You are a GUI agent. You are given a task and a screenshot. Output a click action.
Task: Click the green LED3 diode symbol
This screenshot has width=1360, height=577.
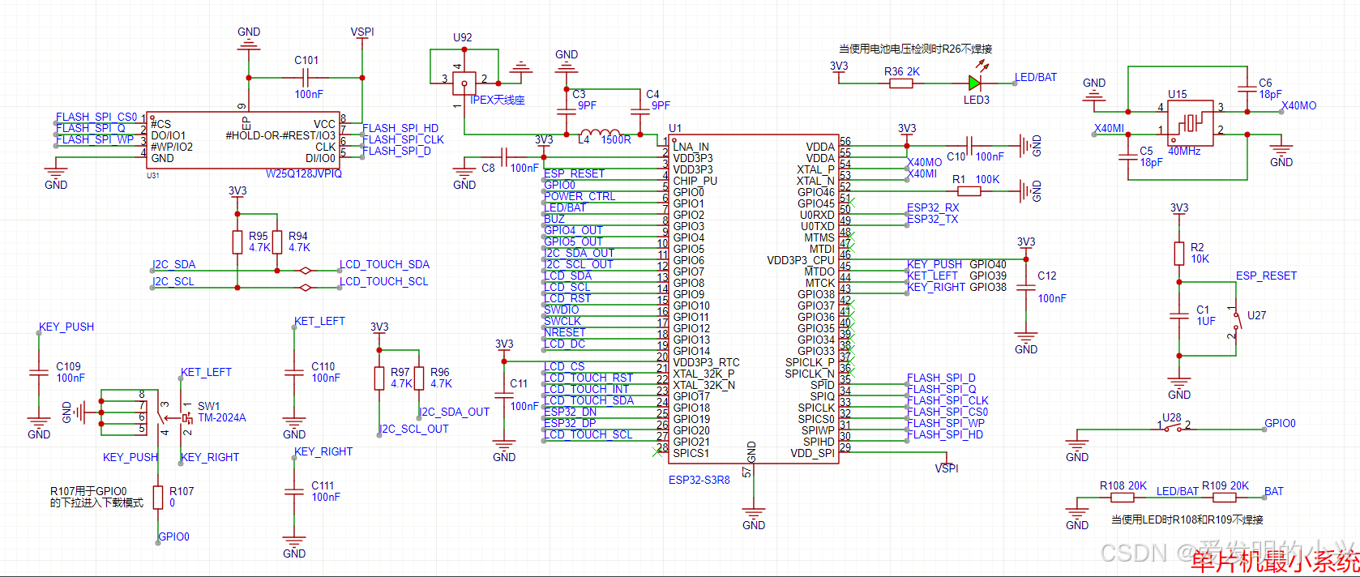click(x=975, y=82)
